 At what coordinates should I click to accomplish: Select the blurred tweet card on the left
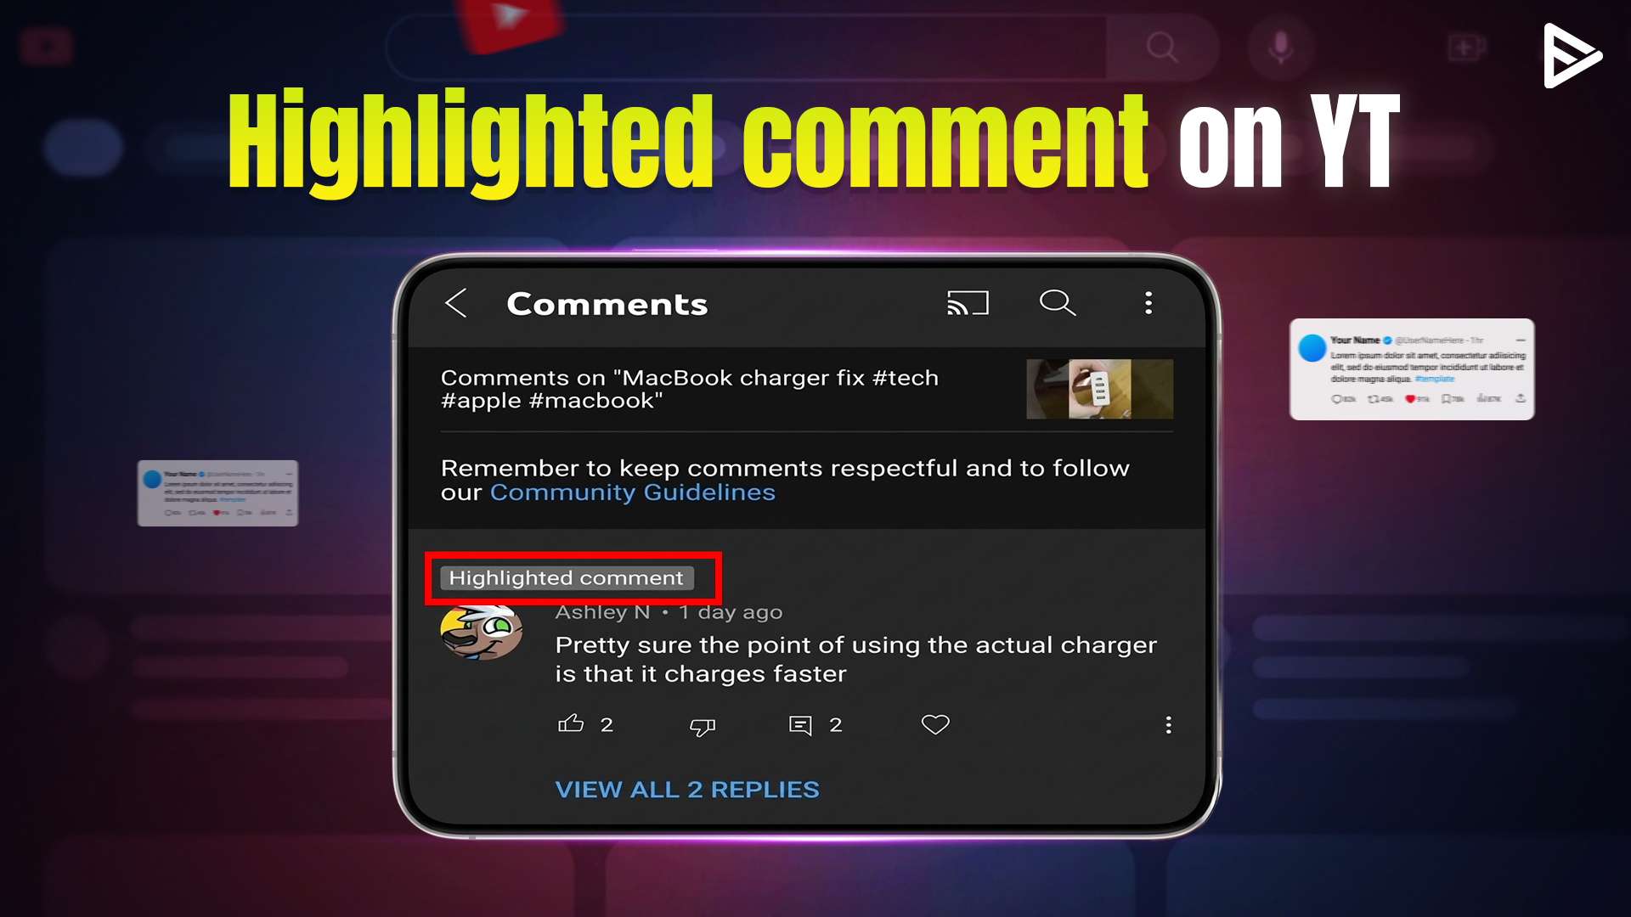coord(217,493)
